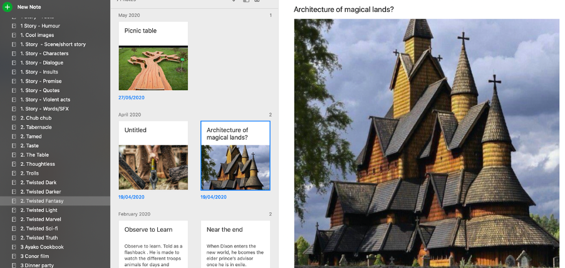The width and height of the screenshot is (565, 268).
Task: Open the Untitled note card
Action: click(153, 155)
